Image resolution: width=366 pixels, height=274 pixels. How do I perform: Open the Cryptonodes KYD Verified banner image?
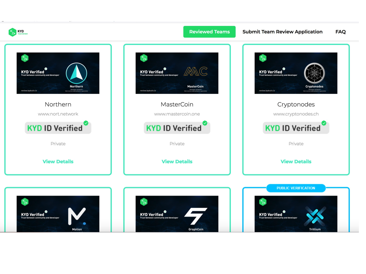point(296,73)
